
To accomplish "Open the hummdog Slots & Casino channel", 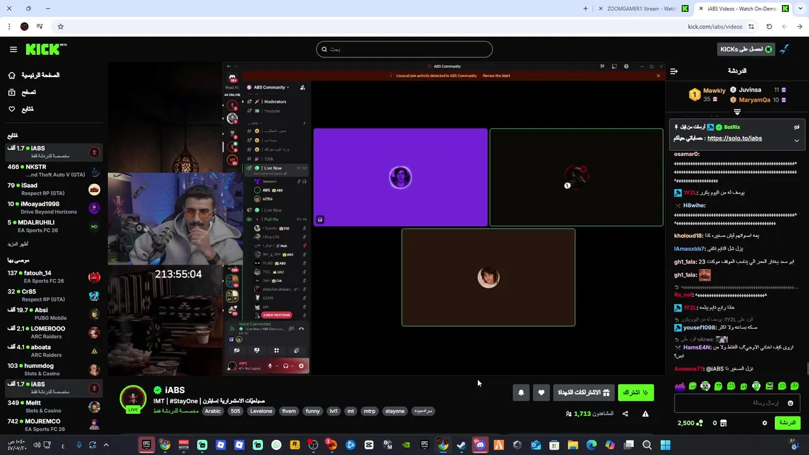I will click(53, 369).
